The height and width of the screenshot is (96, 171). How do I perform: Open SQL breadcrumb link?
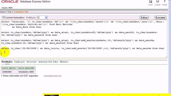pos(10,12)
